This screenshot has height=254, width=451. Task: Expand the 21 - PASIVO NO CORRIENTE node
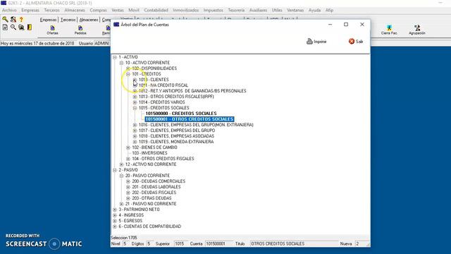[121, 204]
